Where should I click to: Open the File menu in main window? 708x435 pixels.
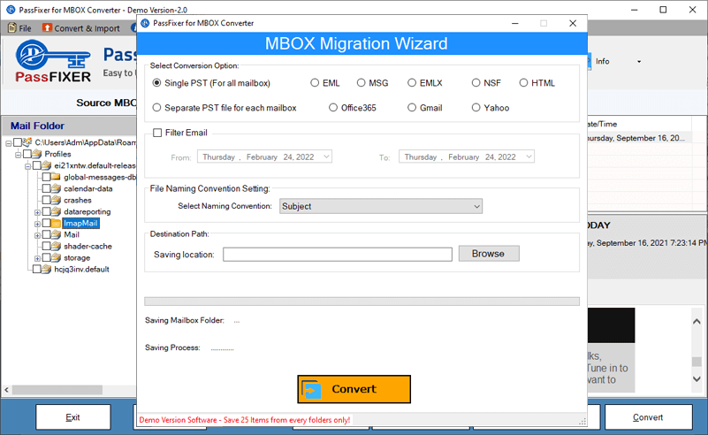(19, 28)
